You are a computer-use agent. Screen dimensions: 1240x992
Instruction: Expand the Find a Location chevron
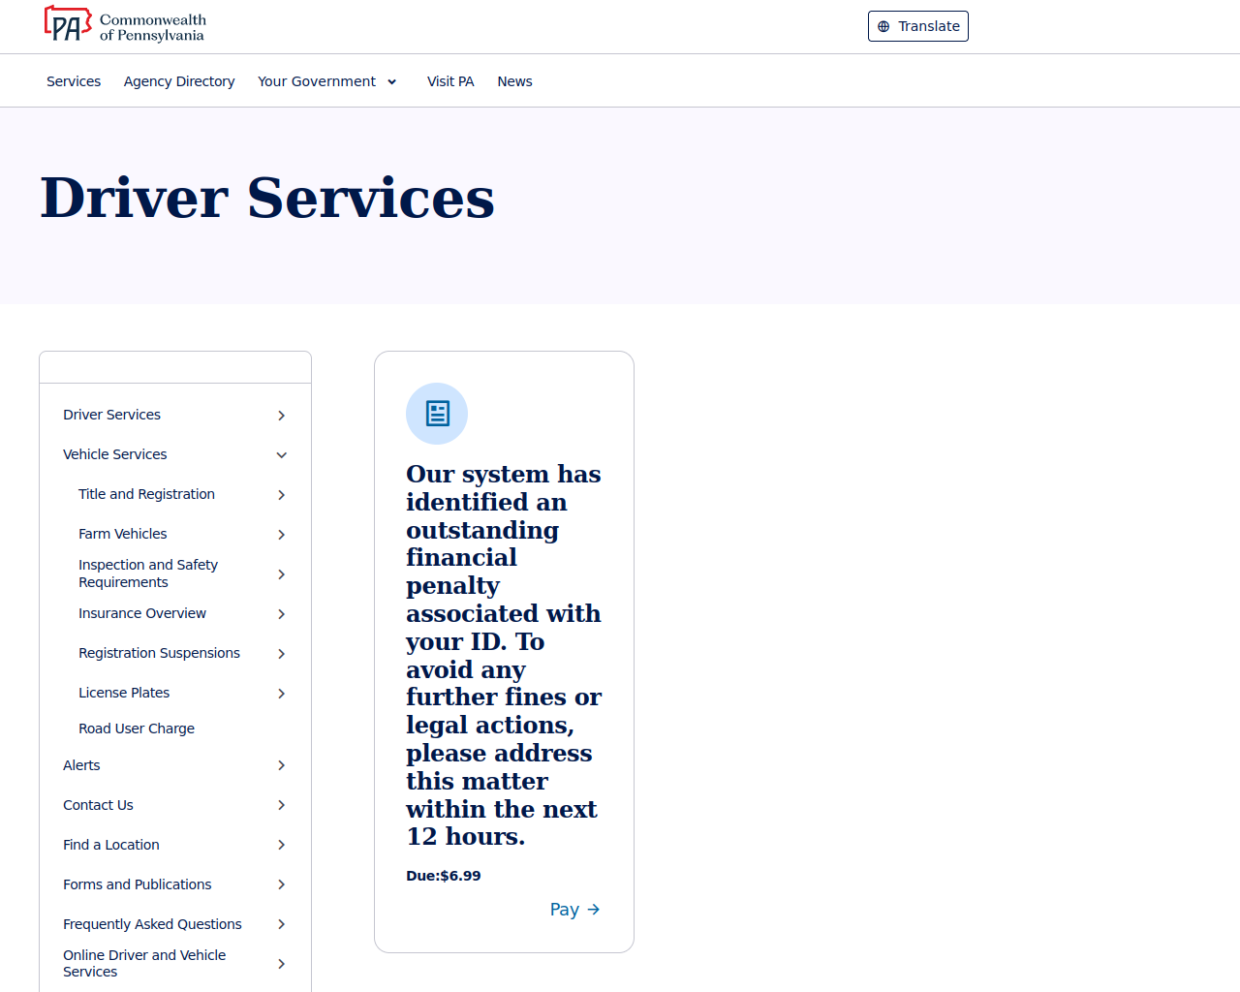pos(281,845)
